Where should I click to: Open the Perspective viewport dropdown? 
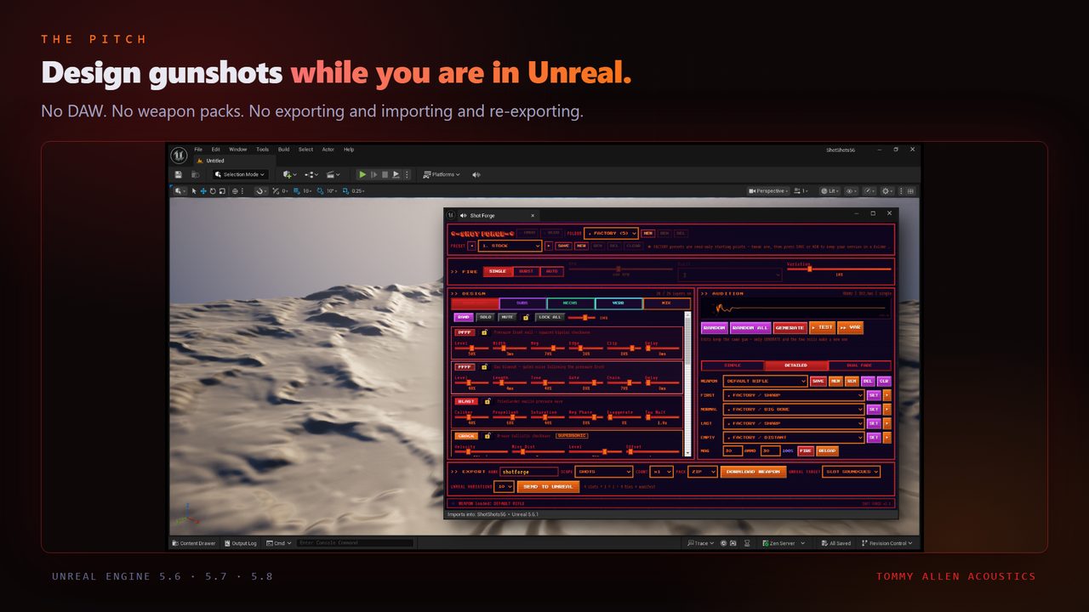click(768, 191)
